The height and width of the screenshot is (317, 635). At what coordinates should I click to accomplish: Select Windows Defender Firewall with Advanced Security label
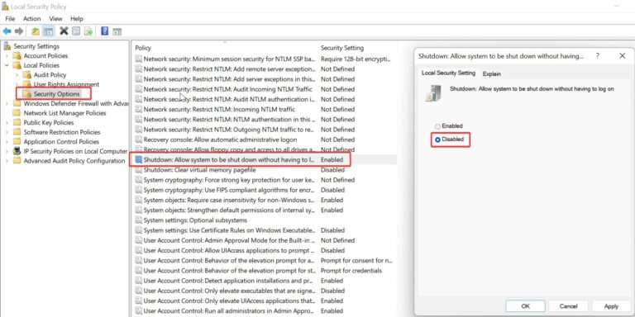[76, 103]
